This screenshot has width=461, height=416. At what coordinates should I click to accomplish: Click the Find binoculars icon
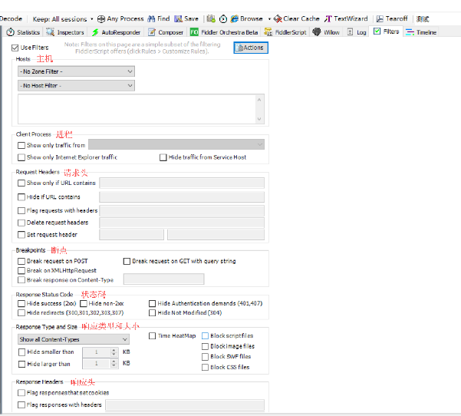click(x=151, y=19)
